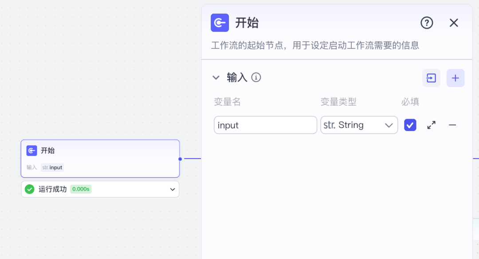Click the 开始 node icon on canvas
This screenshot has width=479, height=259.
coord(31,151)
